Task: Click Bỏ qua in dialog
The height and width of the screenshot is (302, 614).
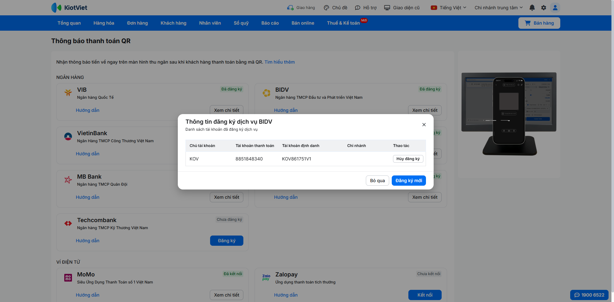Action: point(377,181)
